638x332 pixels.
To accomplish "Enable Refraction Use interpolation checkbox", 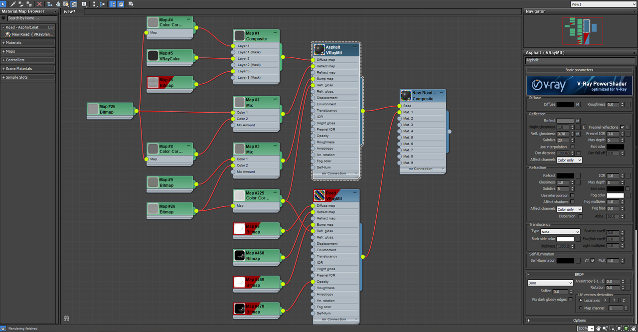I will tap(572, 195).
